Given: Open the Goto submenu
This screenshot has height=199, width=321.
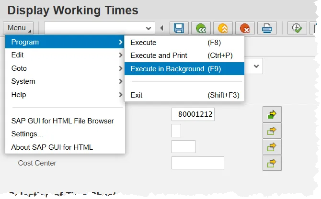Looking at the screenshot, I should pos(65,68).
